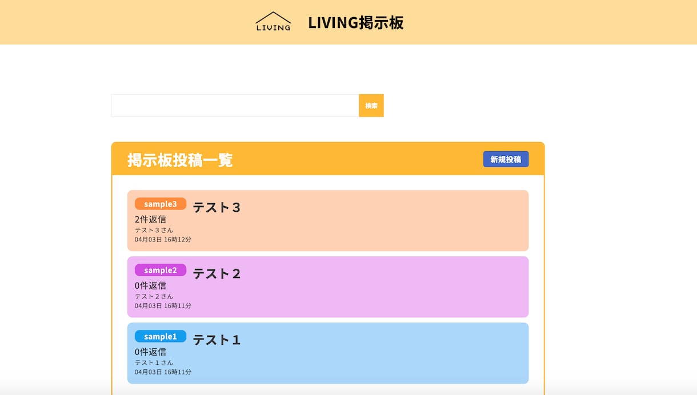Screen dimensions: 697x395
Task: Click author テスト１さん
Action: pos(154,362)
